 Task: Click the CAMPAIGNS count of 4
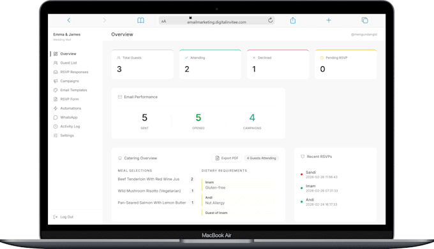252,118
